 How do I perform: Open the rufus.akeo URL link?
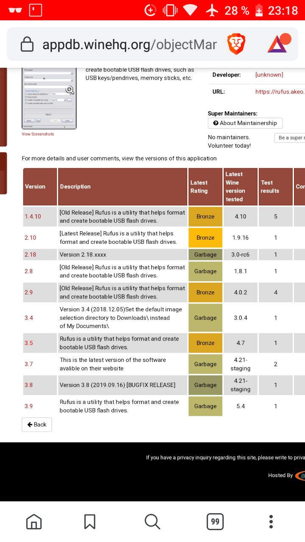click(280, 91)
